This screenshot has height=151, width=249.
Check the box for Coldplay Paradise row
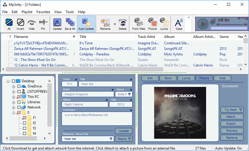coord(11,54)
